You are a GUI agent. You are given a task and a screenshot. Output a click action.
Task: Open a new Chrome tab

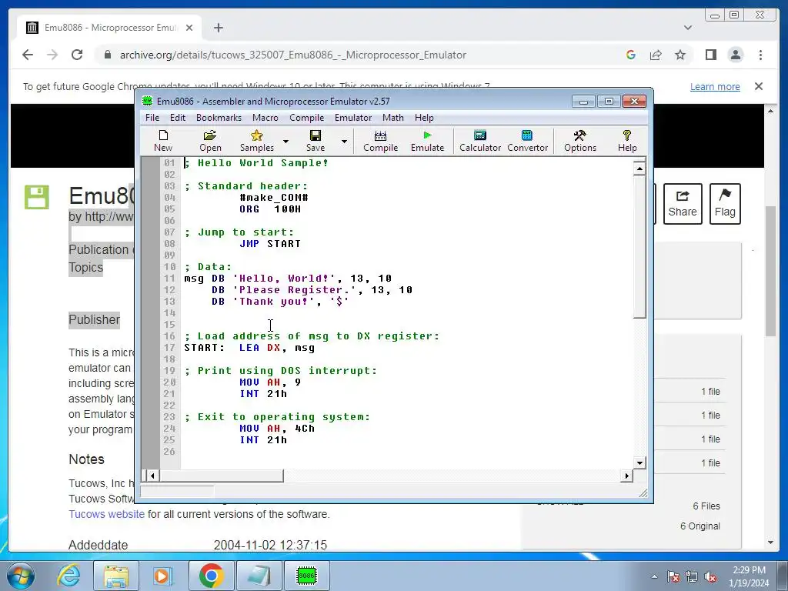point(218,28)
